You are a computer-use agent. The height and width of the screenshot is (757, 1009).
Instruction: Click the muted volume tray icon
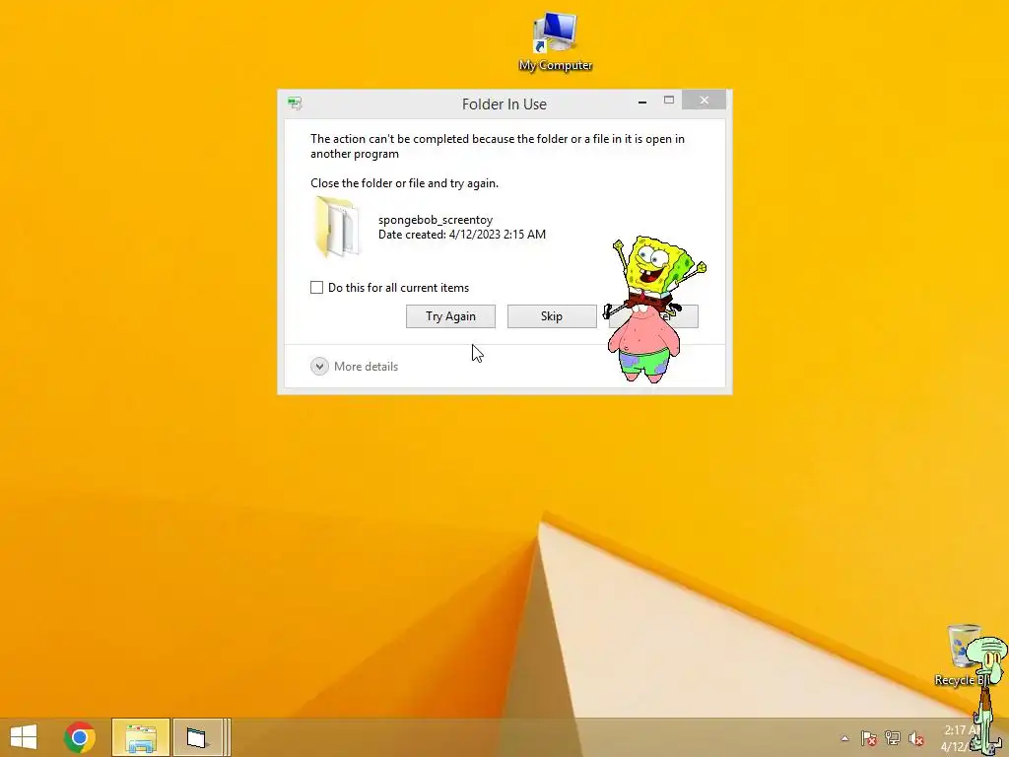click(916, 738)
